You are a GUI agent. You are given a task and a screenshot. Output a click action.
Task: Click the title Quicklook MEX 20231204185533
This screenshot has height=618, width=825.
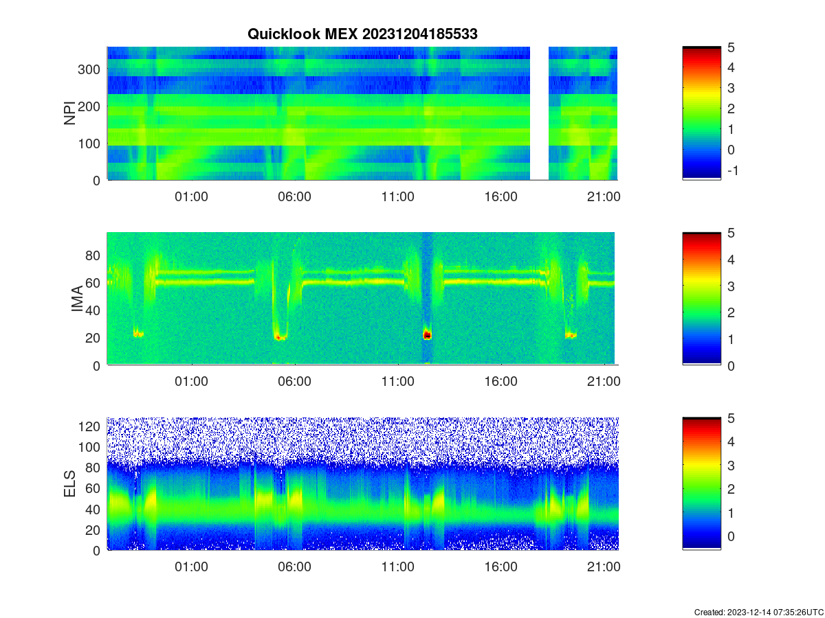coord(362,33)
